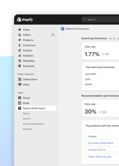The width and height of the screenshot is (119, 166).
Task: Focus the top Search field
Action: pos(100,20)
